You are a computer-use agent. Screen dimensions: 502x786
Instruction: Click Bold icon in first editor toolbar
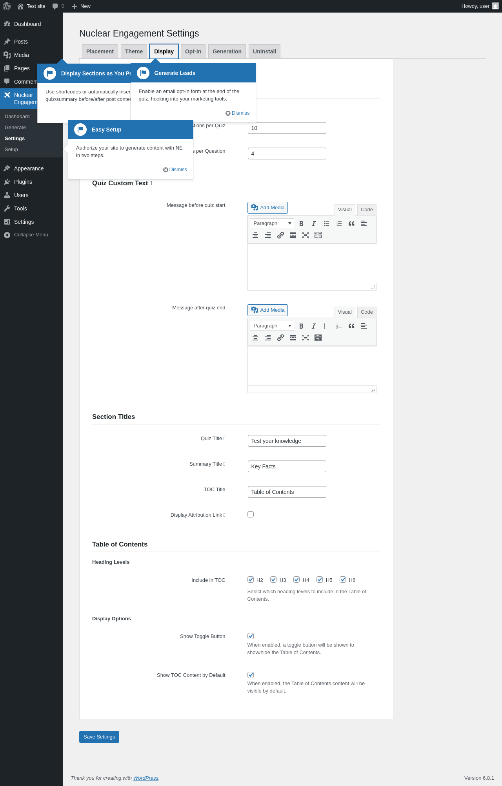tap(301, 223)
